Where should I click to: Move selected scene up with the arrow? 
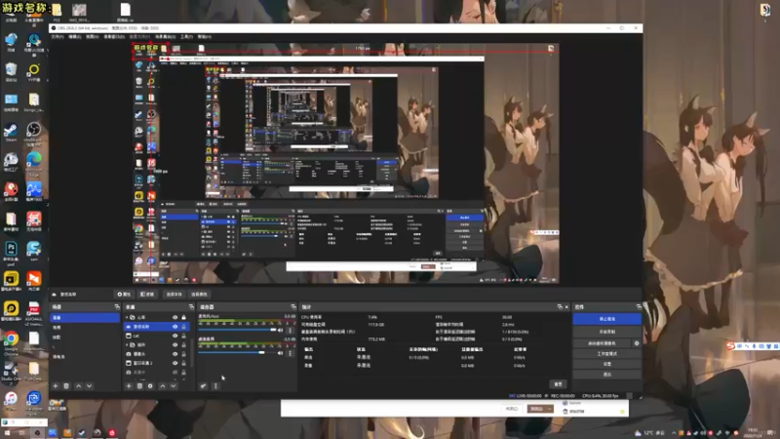pyautogui.click(x=78, y=385)
